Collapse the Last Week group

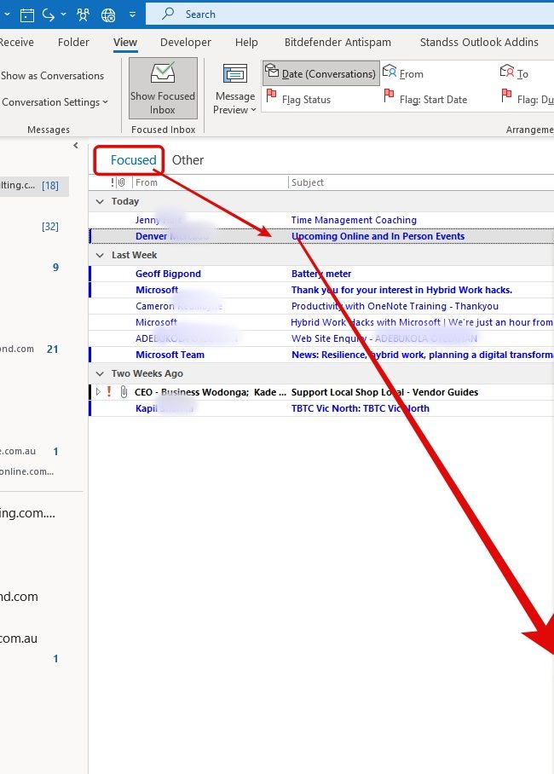pyautogui.click(x=101, y=255)
